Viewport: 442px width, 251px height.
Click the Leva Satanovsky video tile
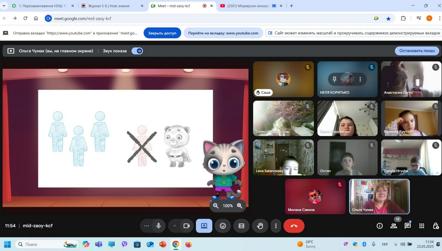[x=283, y=157]
